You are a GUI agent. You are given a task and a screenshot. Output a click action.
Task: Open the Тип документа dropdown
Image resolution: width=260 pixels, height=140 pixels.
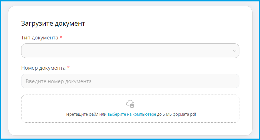(130, 51)
